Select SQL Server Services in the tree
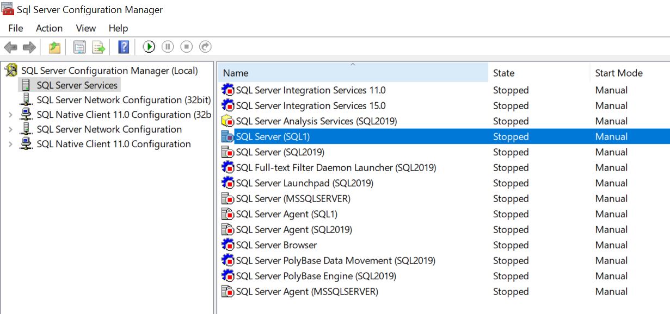 (77, 85)
